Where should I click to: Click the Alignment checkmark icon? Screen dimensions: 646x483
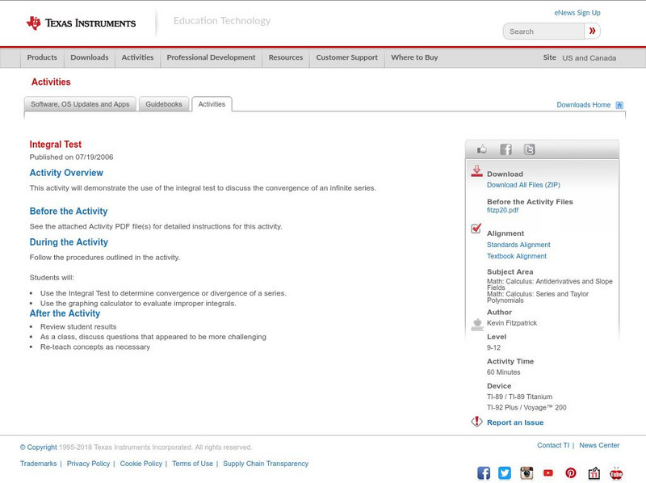pos(476,229)
